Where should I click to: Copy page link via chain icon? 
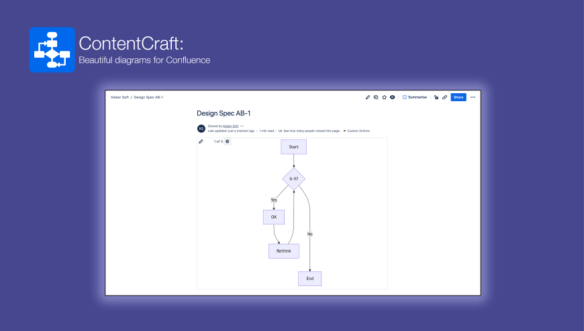(x=444, y=97)
